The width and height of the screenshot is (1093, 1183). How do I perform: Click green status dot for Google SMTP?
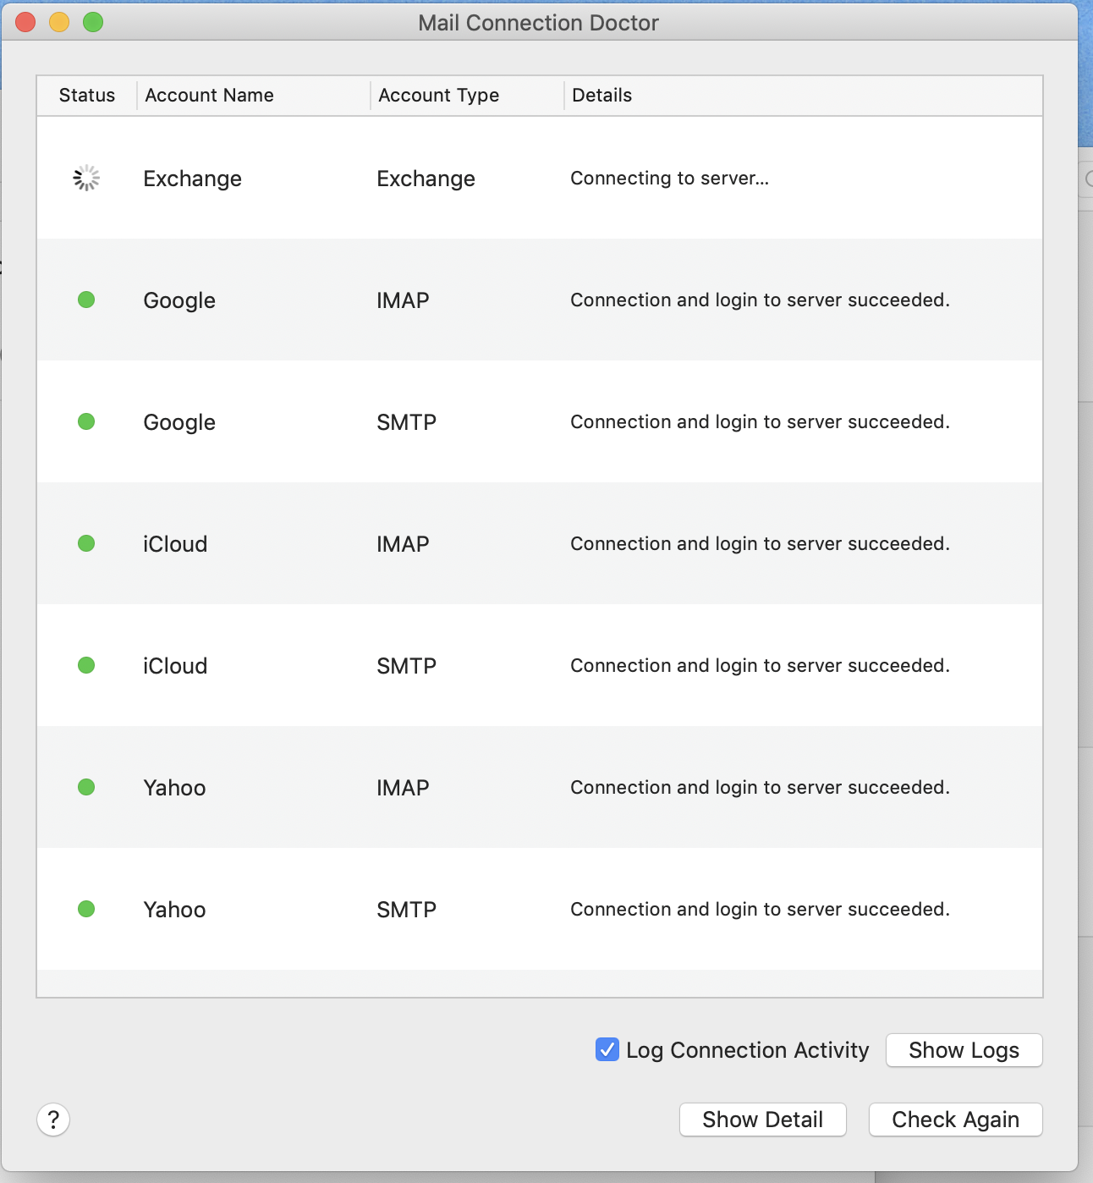[86, 421]
